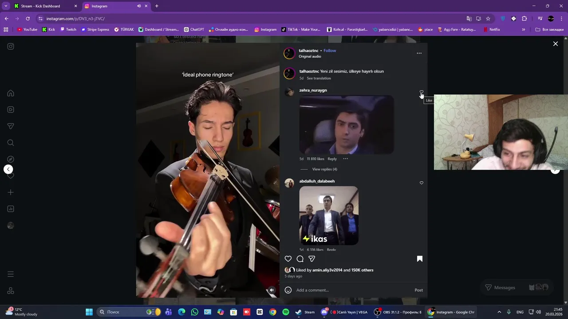Open Twitch bookmark
The image size is (568, 319).
coord(68,30)
